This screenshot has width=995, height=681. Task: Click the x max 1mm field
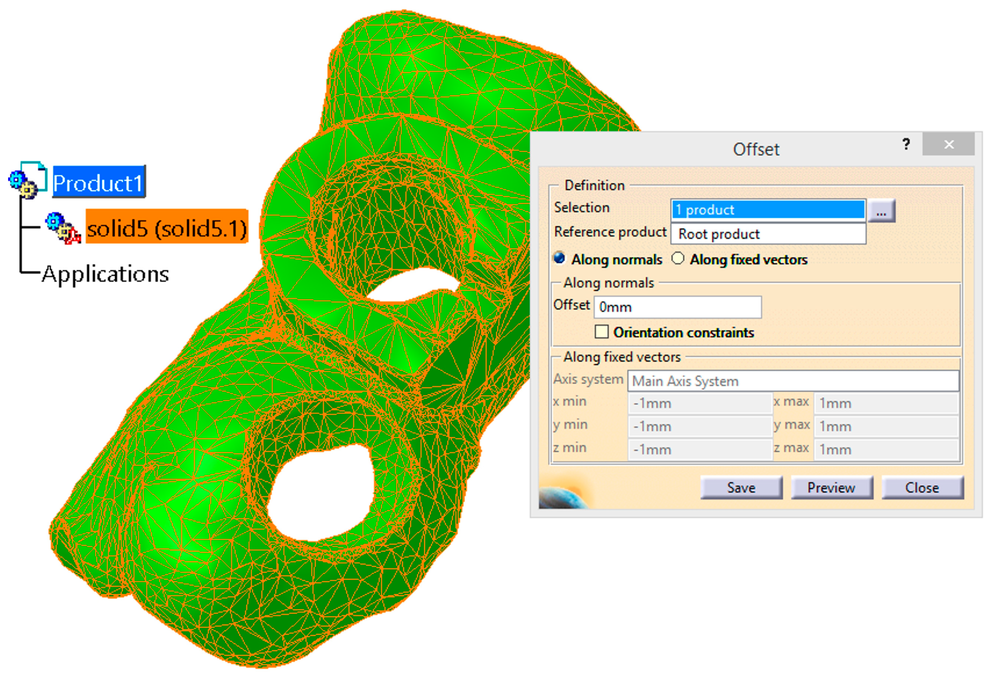coord(886,403)
